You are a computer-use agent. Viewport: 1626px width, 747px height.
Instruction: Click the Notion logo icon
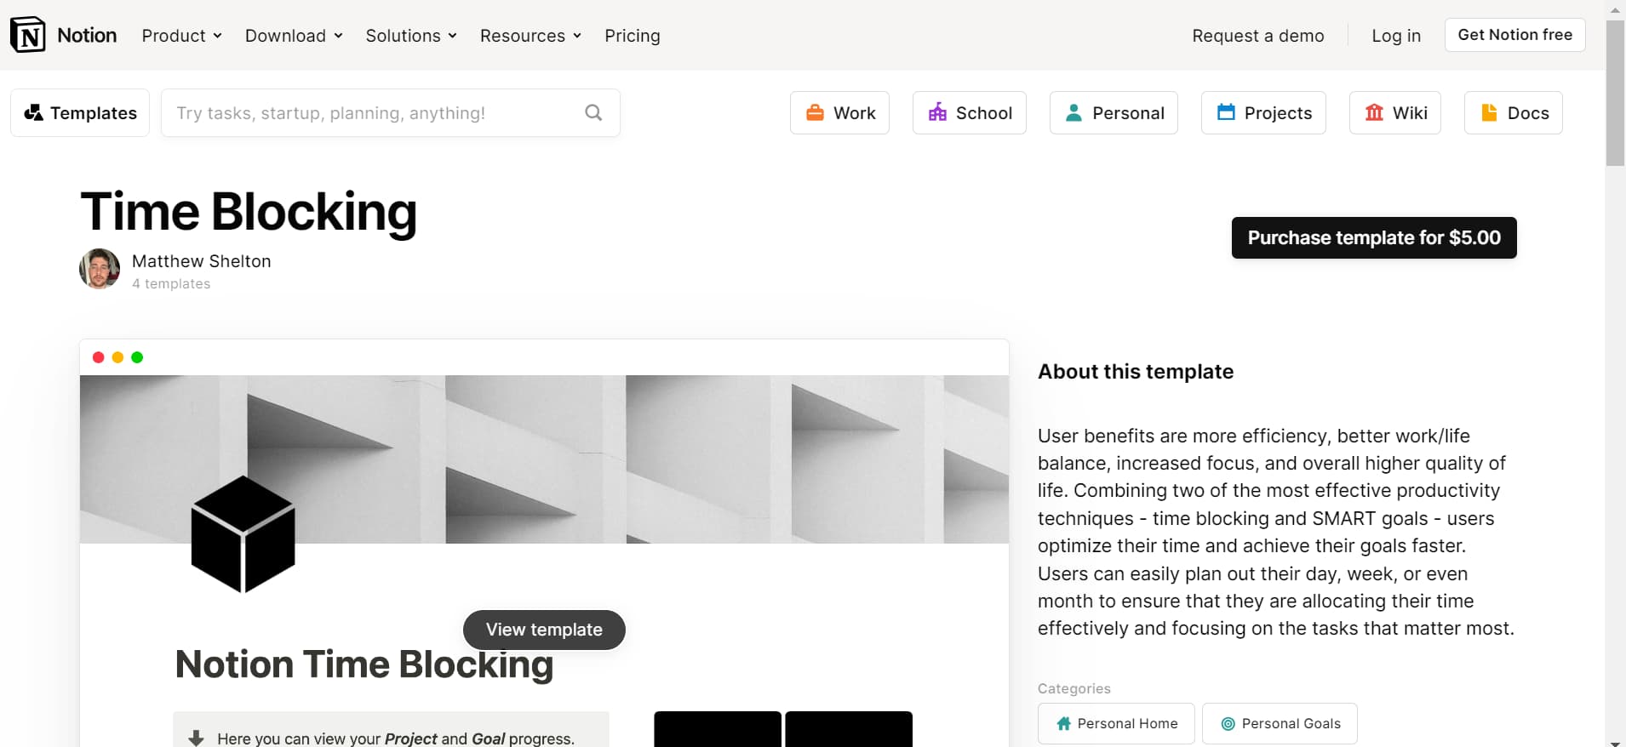click(x=28, y=35)
